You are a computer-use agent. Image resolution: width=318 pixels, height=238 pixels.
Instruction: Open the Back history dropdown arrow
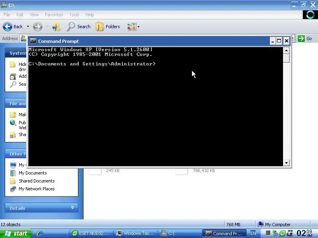tap(28, 27)
